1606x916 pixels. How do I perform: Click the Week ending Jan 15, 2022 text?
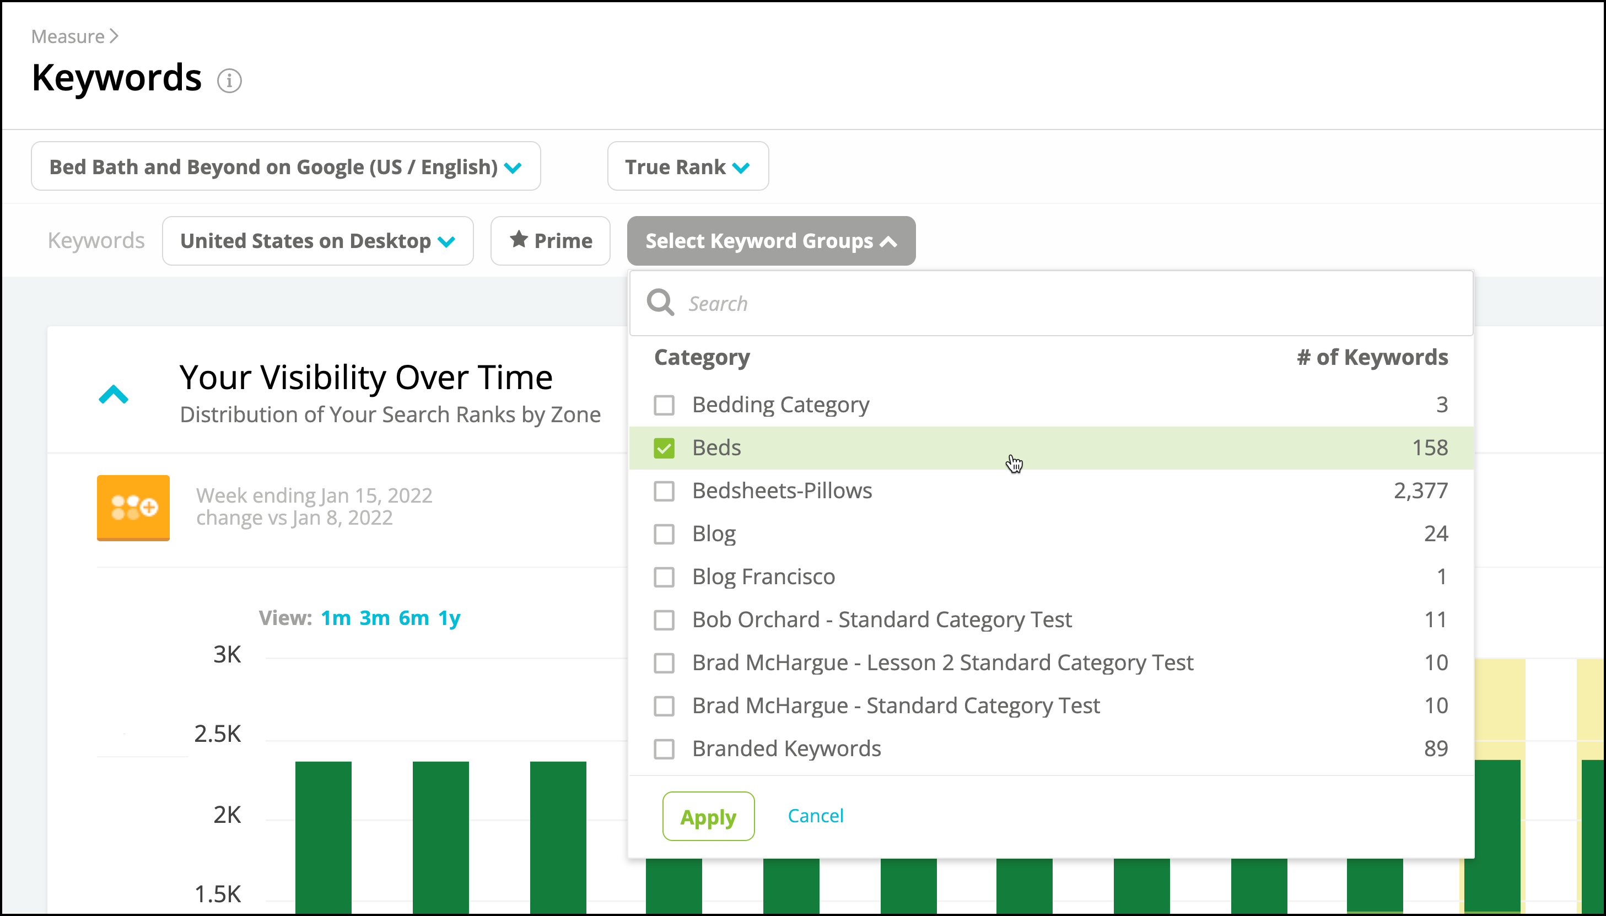[314, 495]
